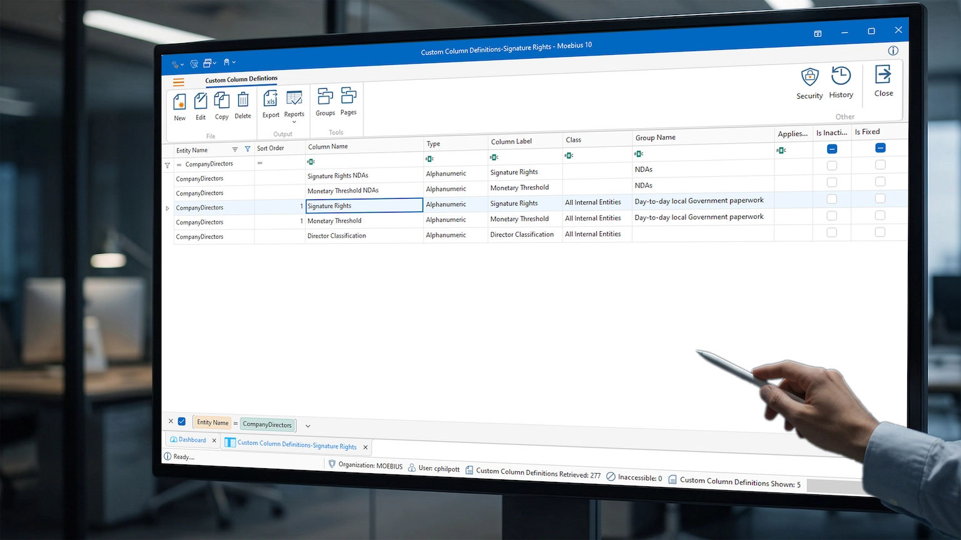Expand the selected Signature Rights row indicator
The image size is (961, 540).
(167, 208)
